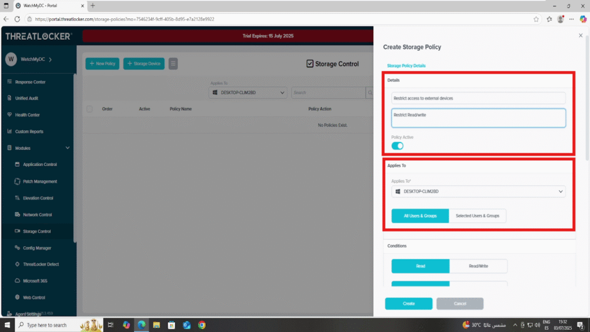
Task: Open Outlook from taskbar
Action: (x=187, y=325)
